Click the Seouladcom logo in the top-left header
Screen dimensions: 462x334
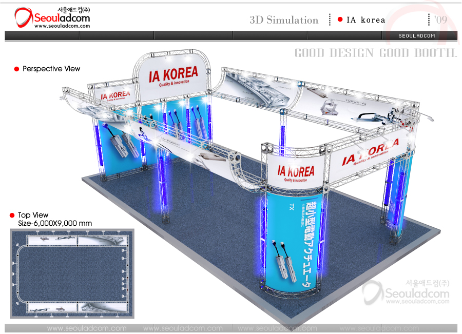coord(51,18)
